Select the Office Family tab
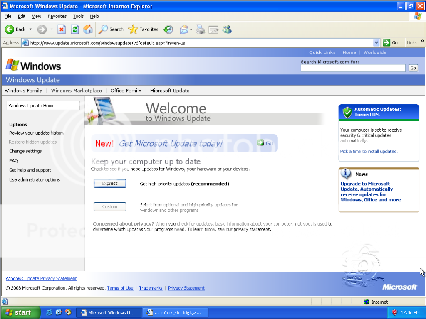 pyautogui.click(x=126, y=91)
